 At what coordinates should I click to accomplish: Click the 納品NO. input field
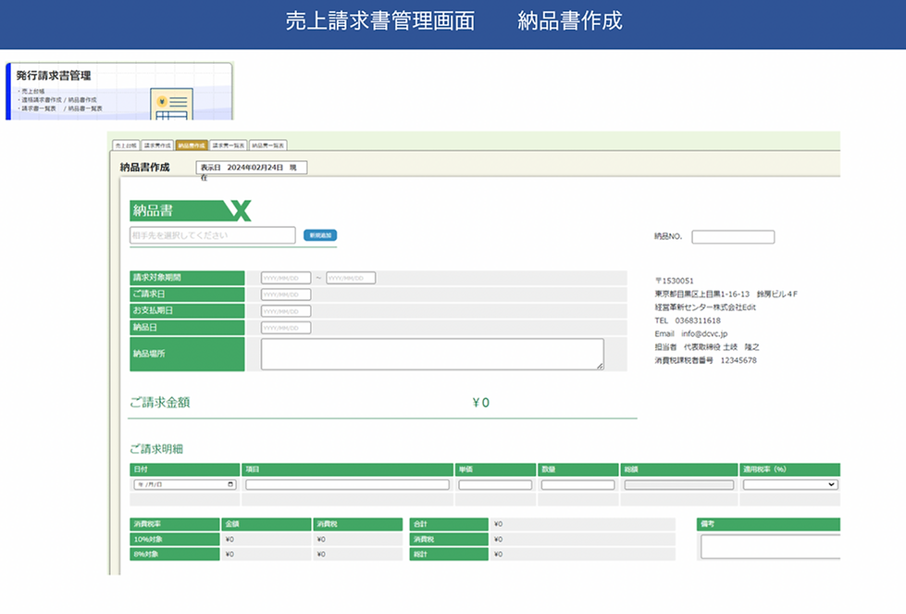coord(733,237)
